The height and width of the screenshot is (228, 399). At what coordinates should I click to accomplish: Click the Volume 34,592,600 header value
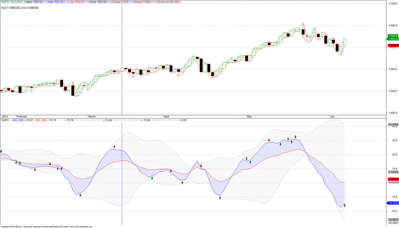tap(168, 2)
